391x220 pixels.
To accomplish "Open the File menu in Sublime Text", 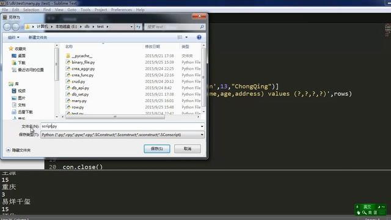I will click(5, 10).
